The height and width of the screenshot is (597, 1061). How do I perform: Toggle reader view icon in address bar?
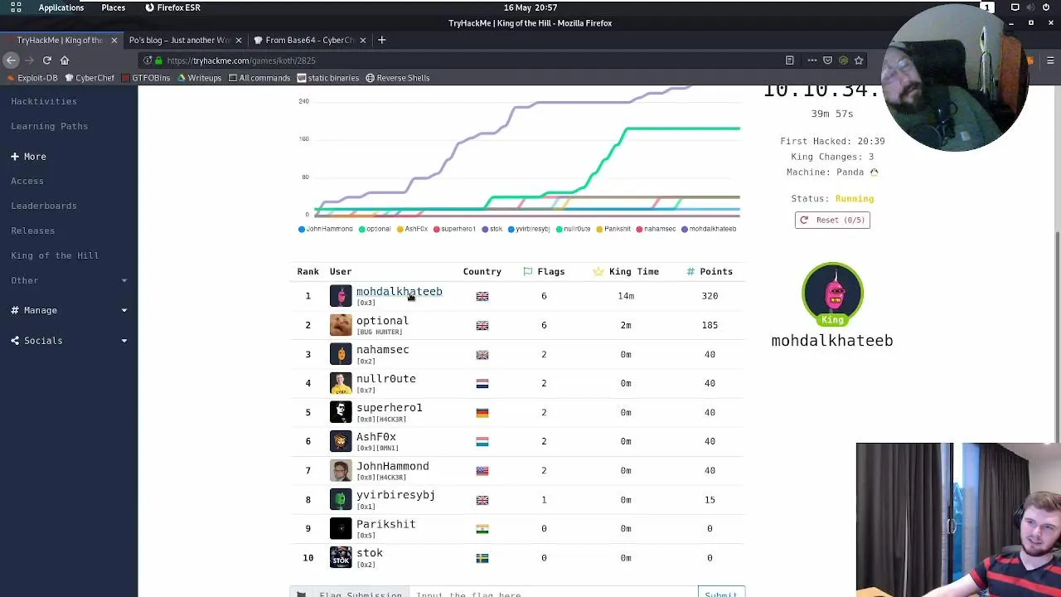[789, 60]
